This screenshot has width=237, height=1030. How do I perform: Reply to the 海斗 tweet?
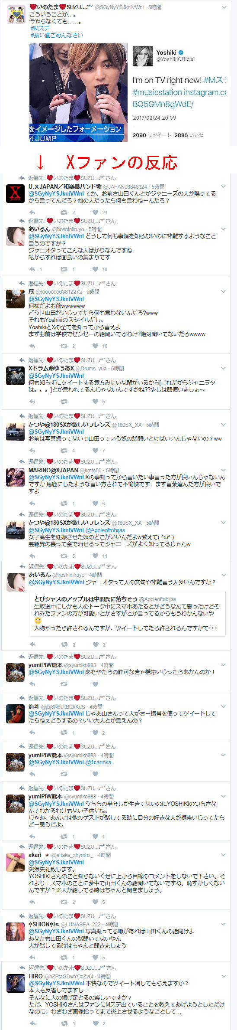[x=32, y=732]
